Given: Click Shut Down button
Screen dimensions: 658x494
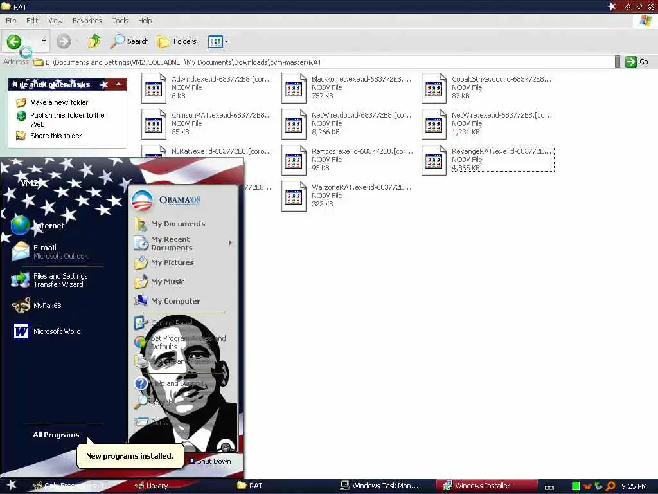Looking at the screenshot, I should (x=210, y=461).
